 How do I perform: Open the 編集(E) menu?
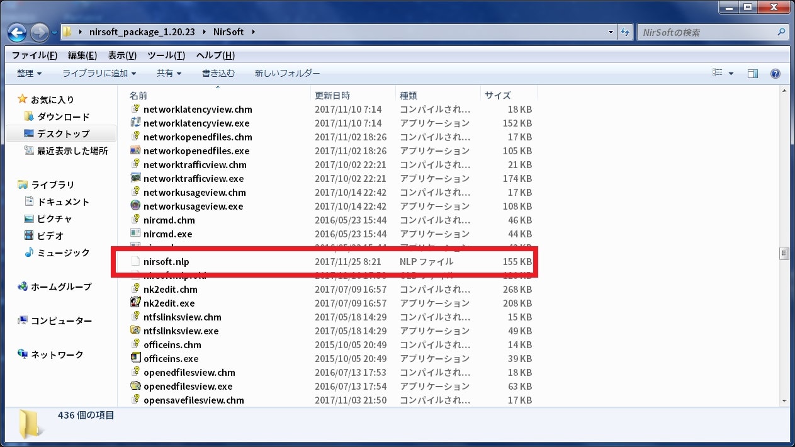pyautogui.click(x=82, y=55)
